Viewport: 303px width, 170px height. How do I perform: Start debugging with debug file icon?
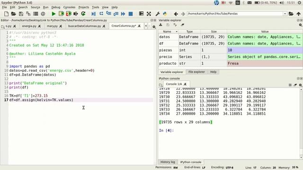(x=94, y=14)
